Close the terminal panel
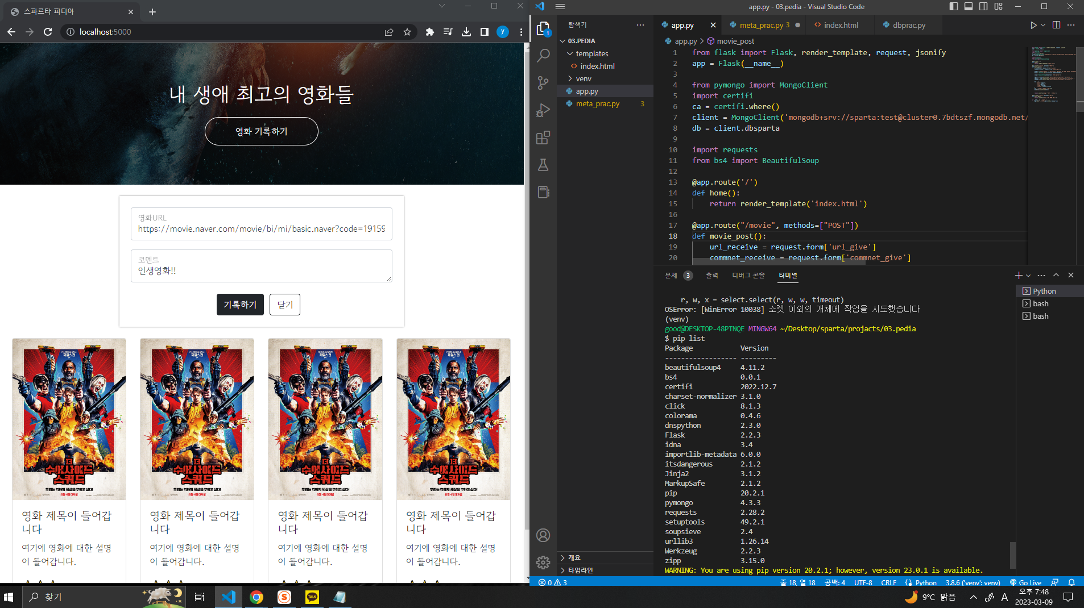The height and width of the screenshot is (608, 1084). [x=1071, y=275]
